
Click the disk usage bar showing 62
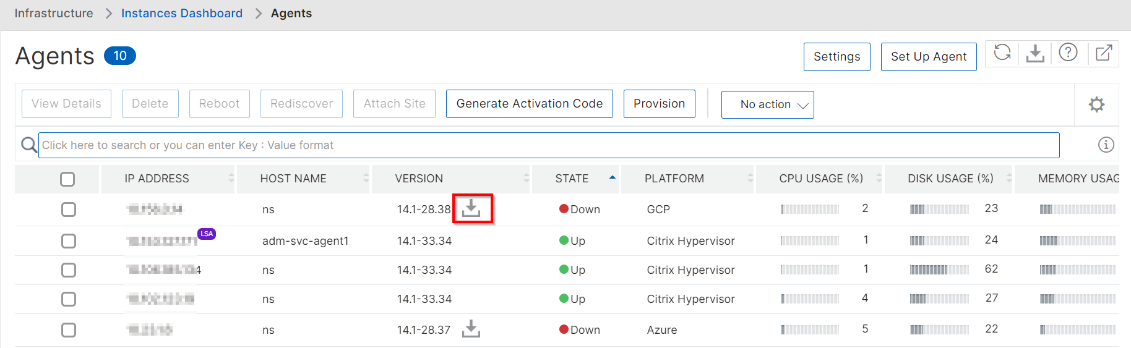pyautogui.click(x=939, y=269)
